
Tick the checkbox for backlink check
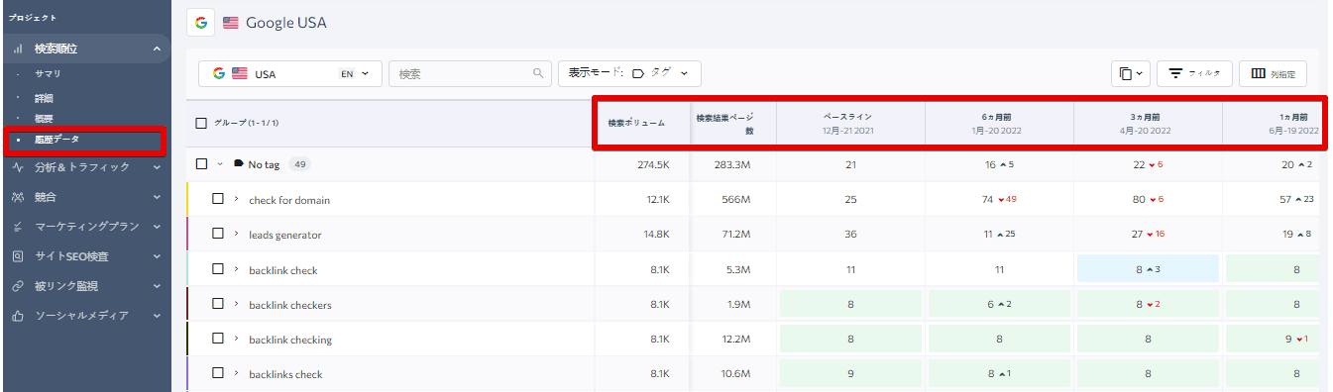pyautogui.click(x=218, y=269)
